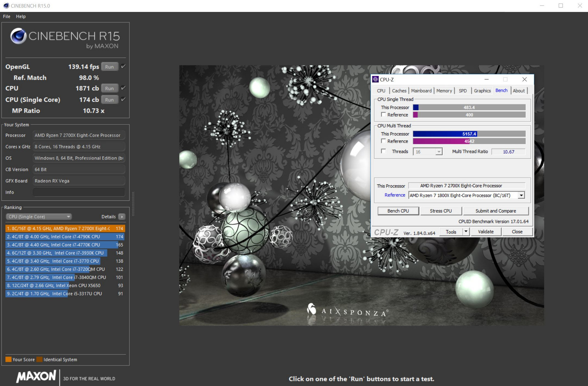The image size is (588, 386).
Task: Select ranking row 9 Core i5-3317U
Action: tap(65, 294)
